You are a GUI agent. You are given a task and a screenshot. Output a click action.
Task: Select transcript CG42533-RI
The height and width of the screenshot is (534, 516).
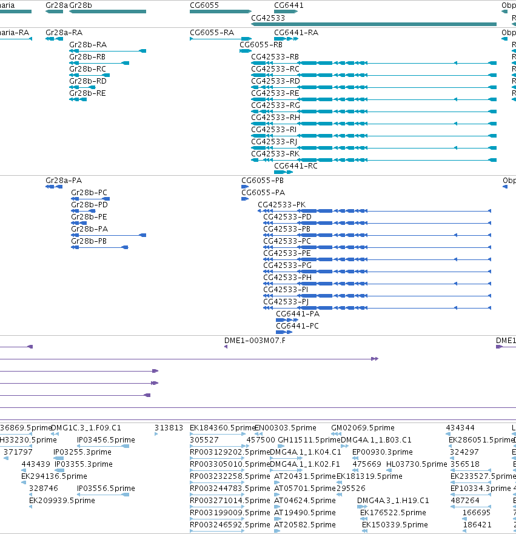click(x=374, y=136)
